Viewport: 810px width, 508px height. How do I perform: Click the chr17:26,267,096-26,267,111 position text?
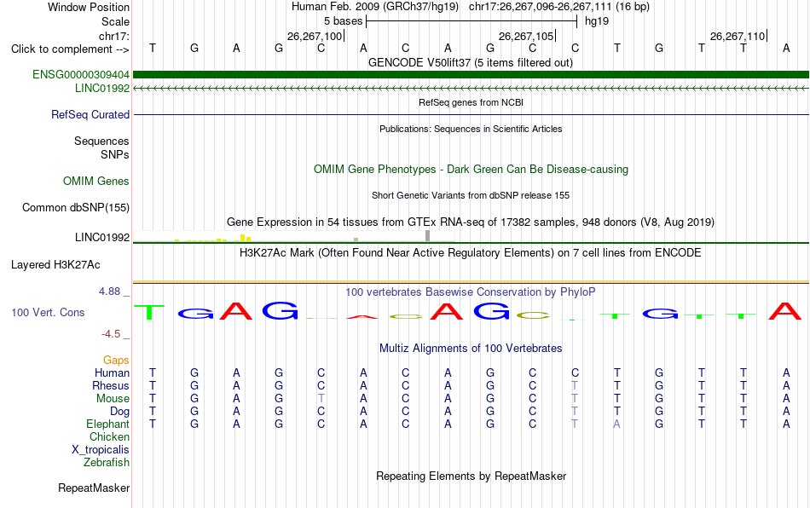pos(540,7)
